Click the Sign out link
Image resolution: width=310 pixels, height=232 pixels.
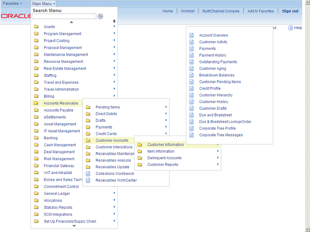(x=290, y=11)
